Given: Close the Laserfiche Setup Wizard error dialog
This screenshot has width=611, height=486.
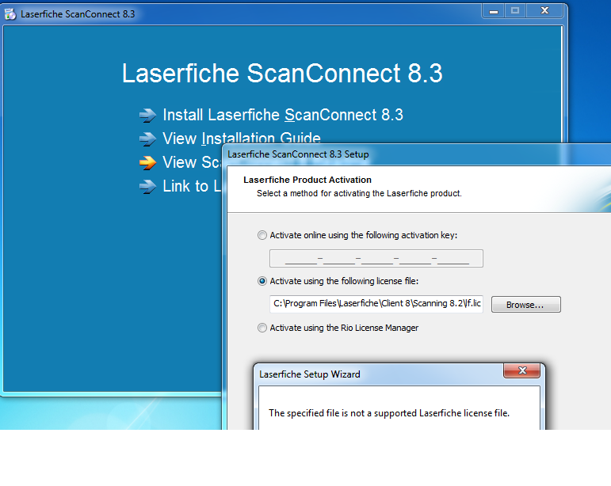Looking at the screenshot, I should 521,371.
